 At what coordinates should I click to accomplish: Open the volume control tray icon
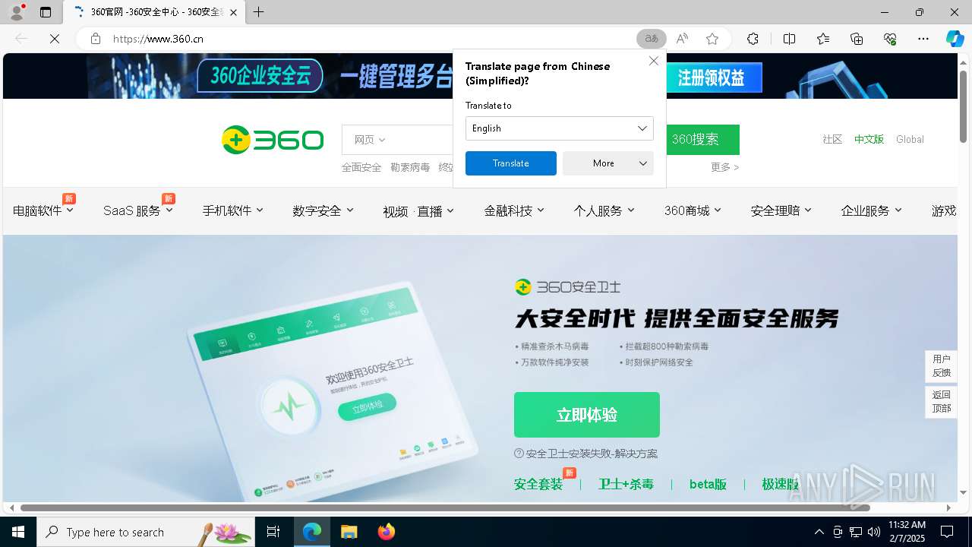pyautogui.click(x=874, y=532)
